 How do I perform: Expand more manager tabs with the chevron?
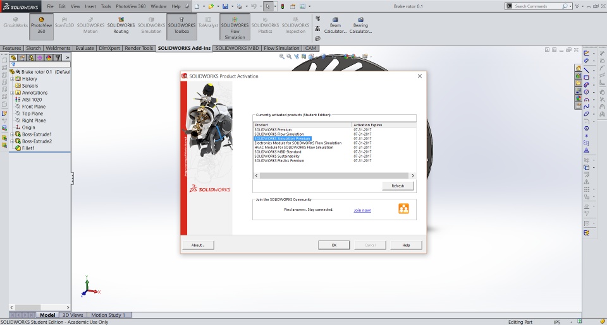(68, 57)
